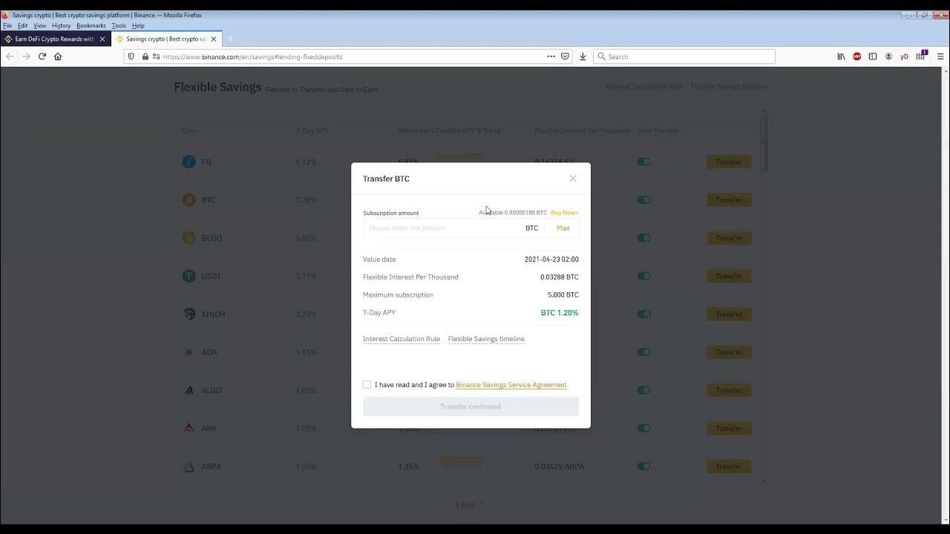Open the Edit menu
The width and height of the screenshot is (950, 534).
tap(23, 26)
